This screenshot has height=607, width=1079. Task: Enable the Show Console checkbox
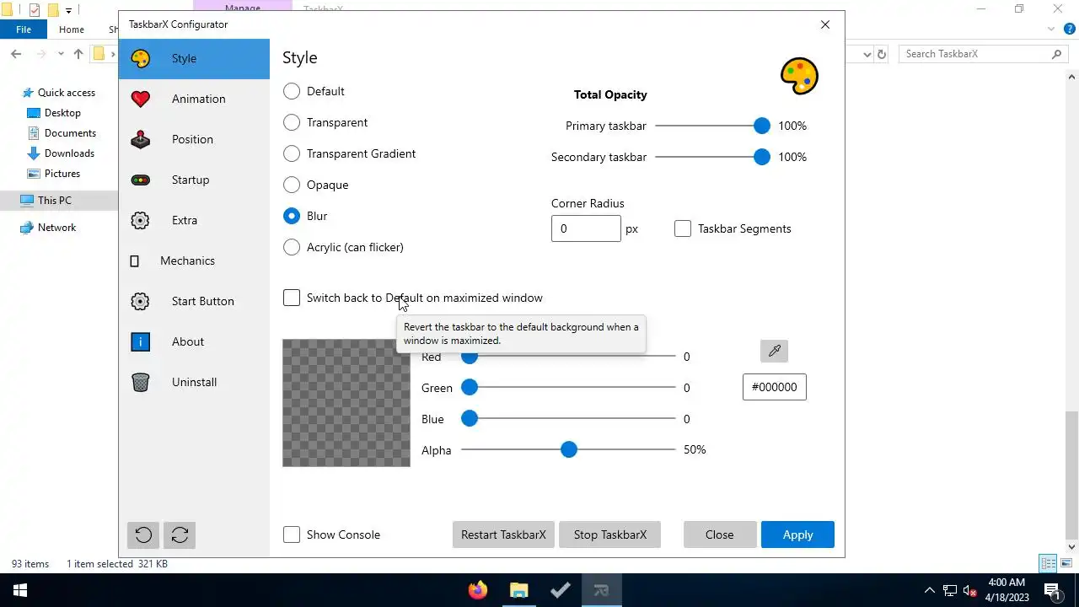tap(292, 534)
